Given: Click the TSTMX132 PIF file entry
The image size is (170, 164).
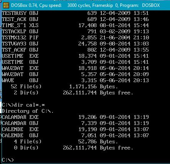Looking at the screenshot, I should point(75,37).
